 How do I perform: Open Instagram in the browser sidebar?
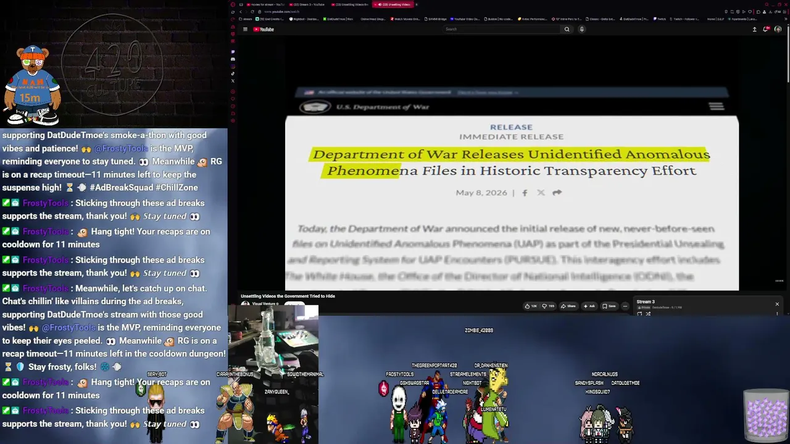(x=233, y=66)
